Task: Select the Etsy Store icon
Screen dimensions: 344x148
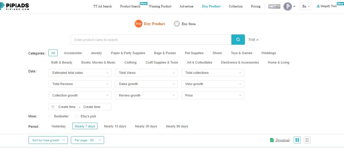Action: (x=177, y=24)
